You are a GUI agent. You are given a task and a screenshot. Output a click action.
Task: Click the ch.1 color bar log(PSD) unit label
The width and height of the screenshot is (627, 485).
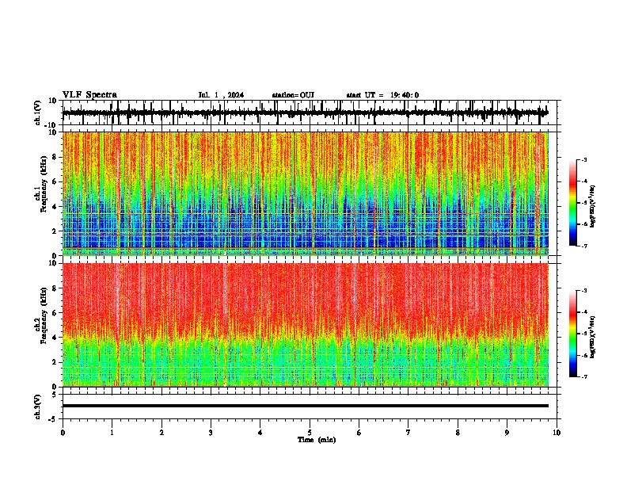pyautogui.click(x=593, y=206)
